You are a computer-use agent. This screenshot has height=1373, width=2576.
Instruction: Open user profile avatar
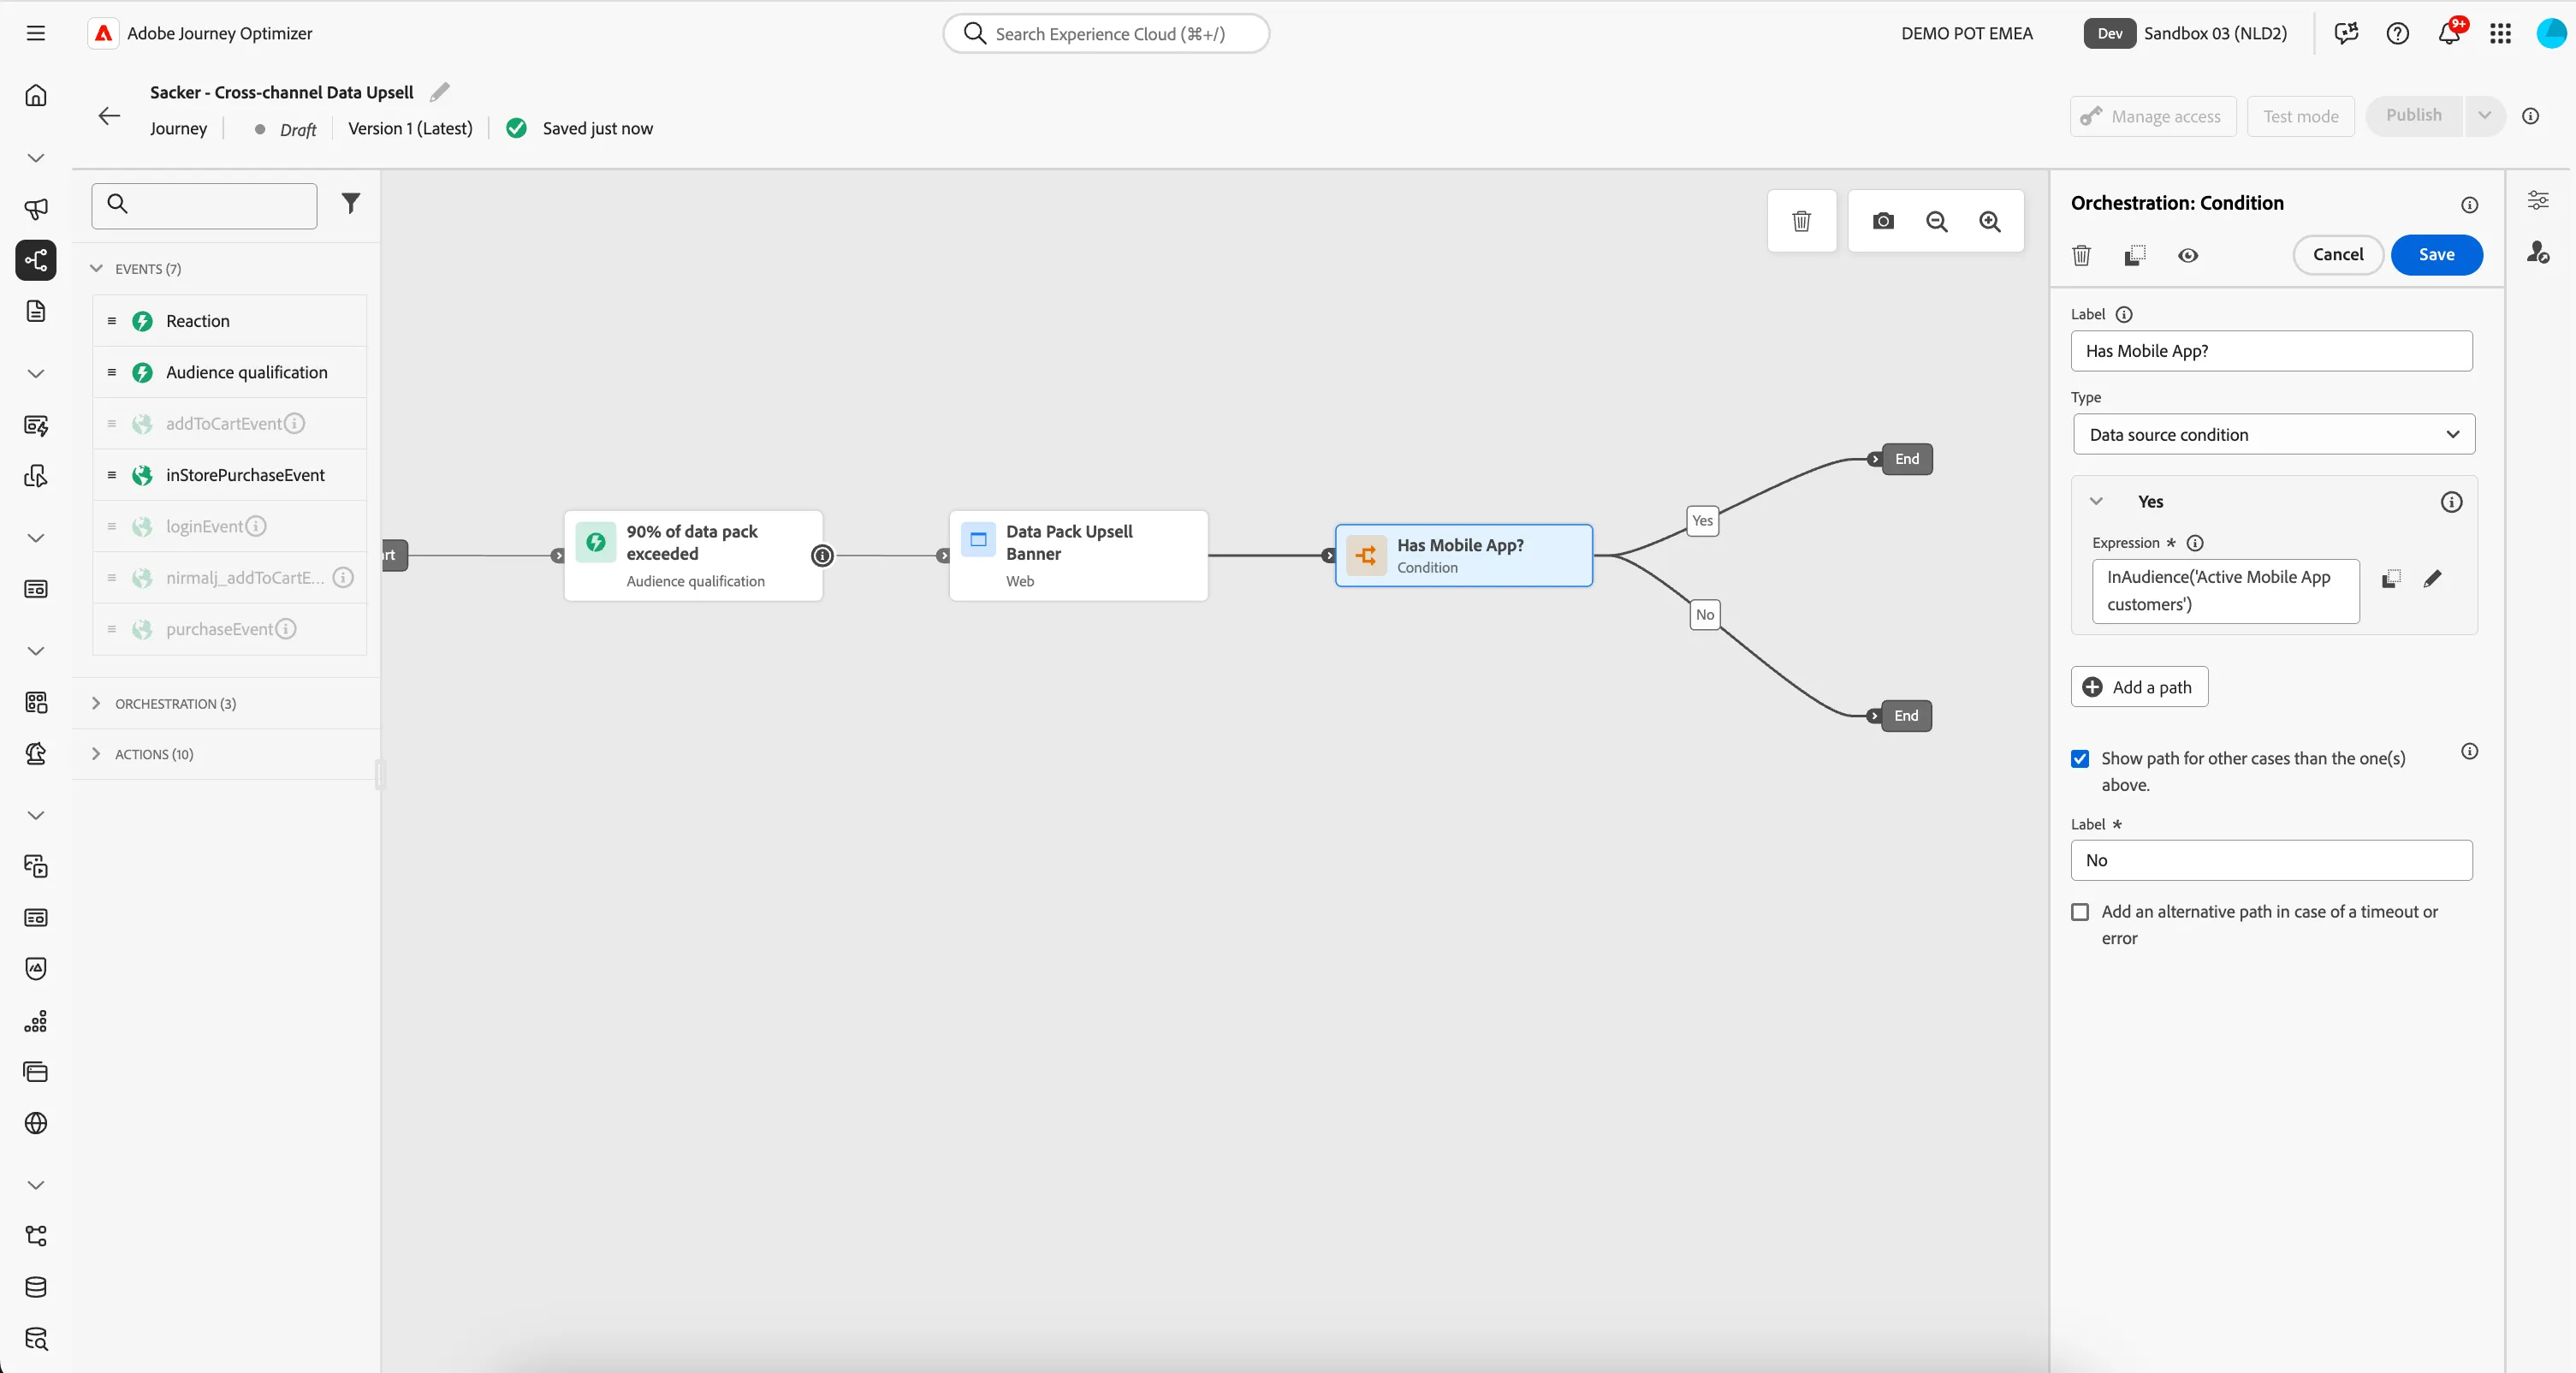pos(2551,33)
